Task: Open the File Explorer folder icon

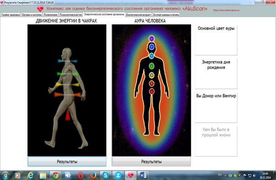Action: tap(43, 175)
